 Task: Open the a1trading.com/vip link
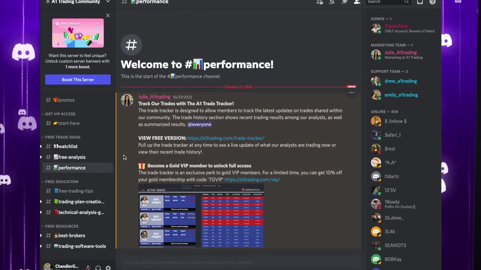(x=252, y=180)
